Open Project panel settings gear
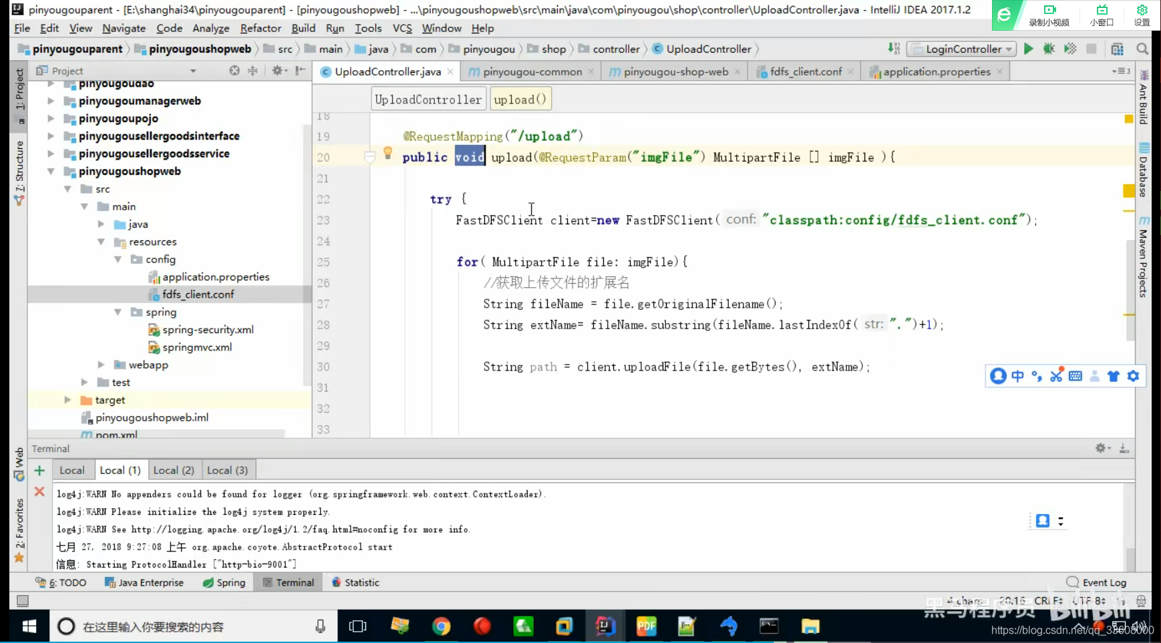Screen dimensions: 1161x643 [x=277, y=71]
